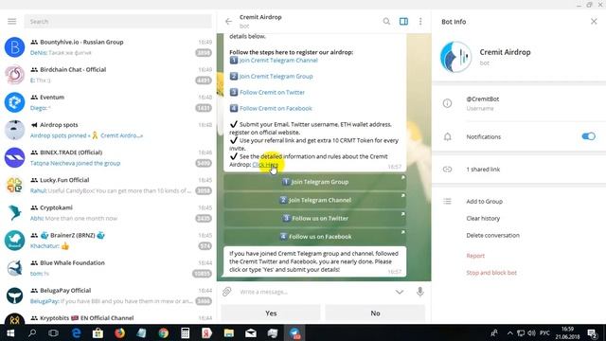Open Birdchain Chat - Official chat
The height and width of the screenshot is (341, 606).
coord(108,75)
